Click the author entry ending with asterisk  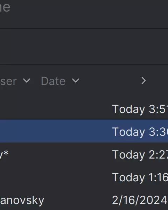(x=4, y=154)
